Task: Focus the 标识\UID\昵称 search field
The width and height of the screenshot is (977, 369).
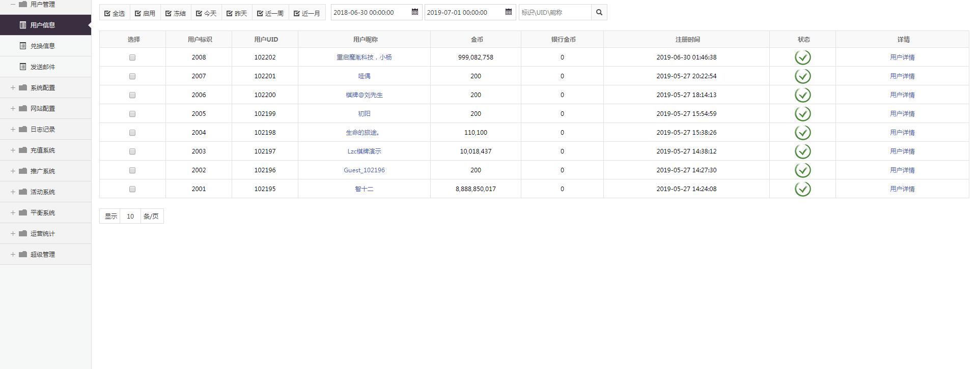Action: pyautogui.click(x=555, y=12)
